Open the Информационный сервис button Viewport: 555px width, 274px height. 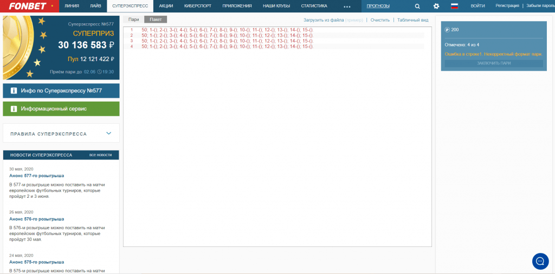click(x=61, y=109)
